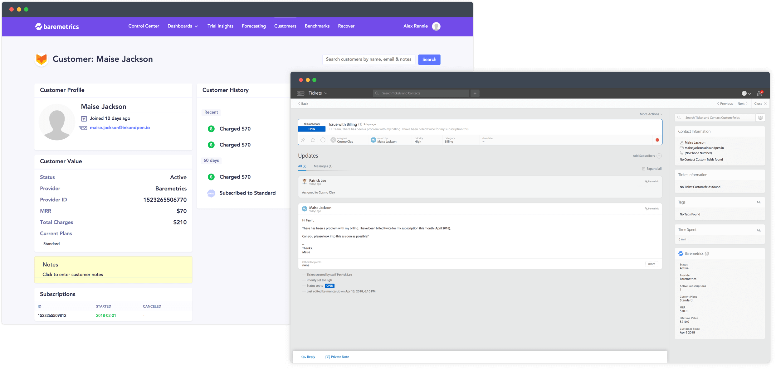Screen dimensions: 776x369
Task: Click the plus button to add new ticket
Action: coord(475,93)
